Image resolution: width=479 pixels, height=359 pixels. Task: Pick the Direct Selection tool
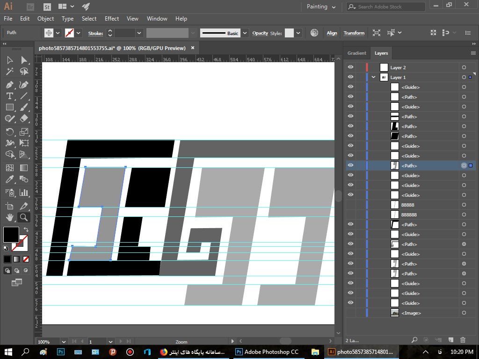pos(24,60)
